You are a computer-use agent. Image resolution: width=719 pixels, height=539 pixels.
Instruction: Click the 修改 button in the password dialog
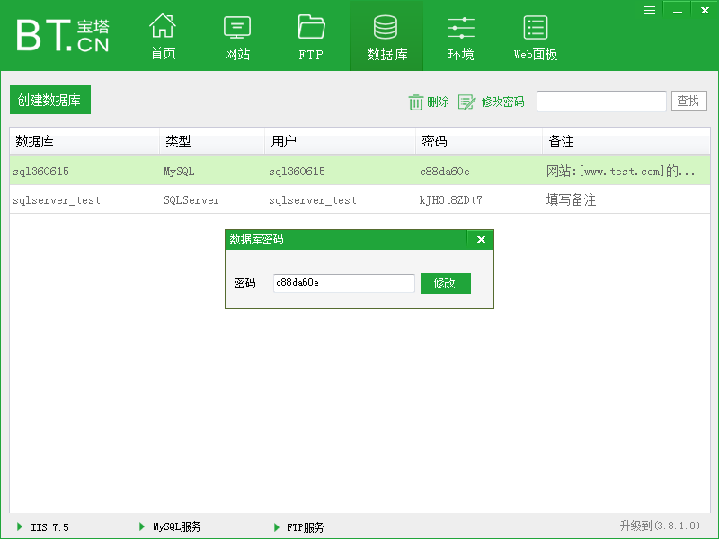pyautogui.click(x=445, y=283)
